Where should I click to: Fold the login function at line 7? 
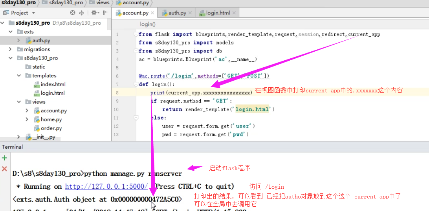pyautogui.click(x=136, y=84)
